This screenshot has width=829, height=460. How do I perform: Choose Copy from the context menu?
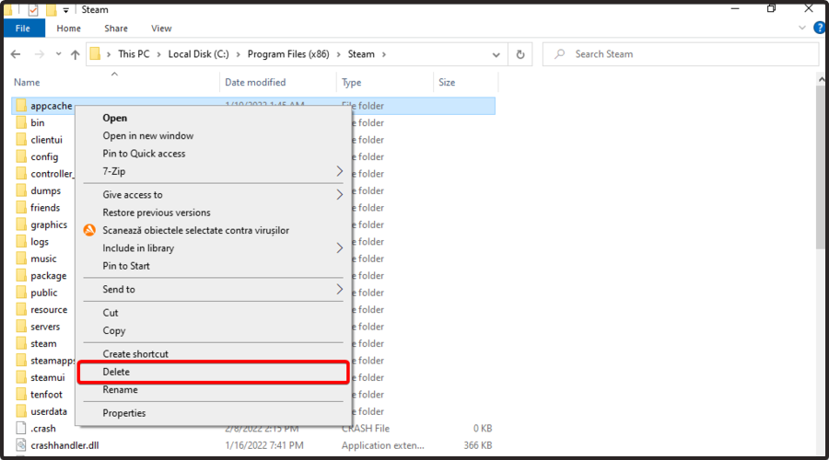tap(214, 330)
